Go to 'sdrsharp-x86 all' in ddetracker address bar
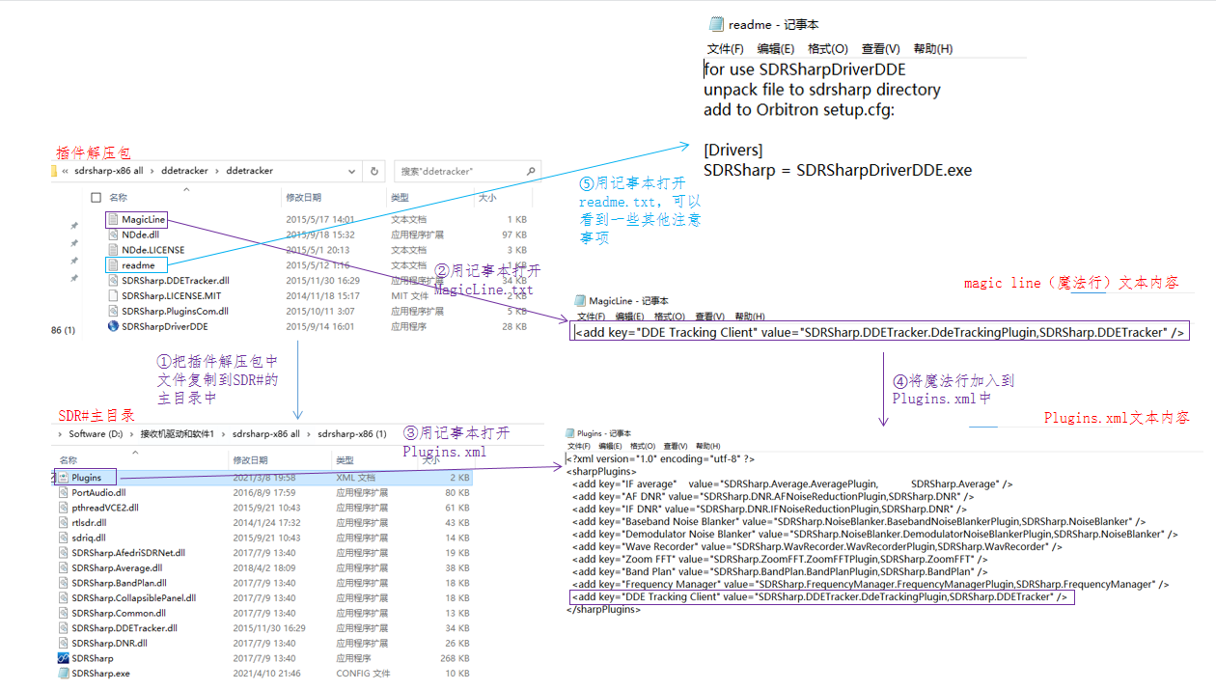 click(x=108, y=171)
